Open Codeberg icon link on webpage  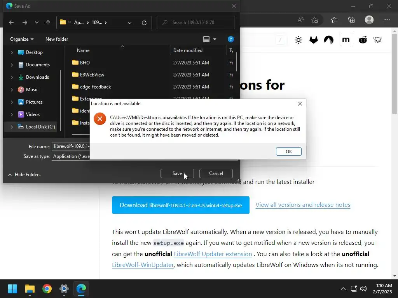pos(329,40)
